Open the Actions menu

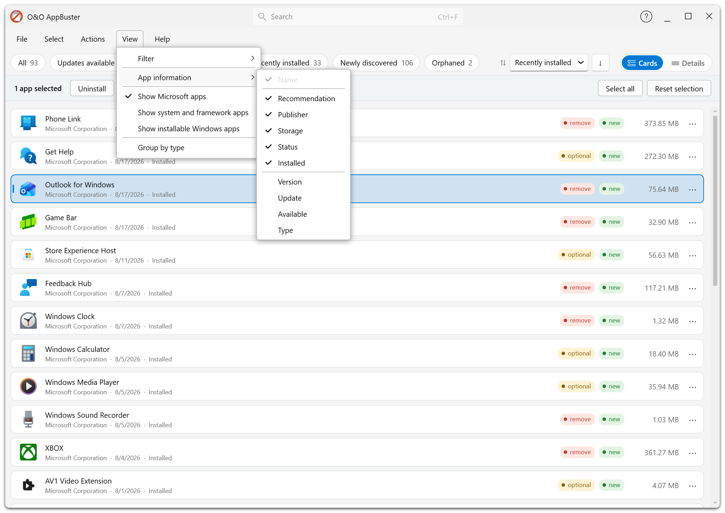93,39
